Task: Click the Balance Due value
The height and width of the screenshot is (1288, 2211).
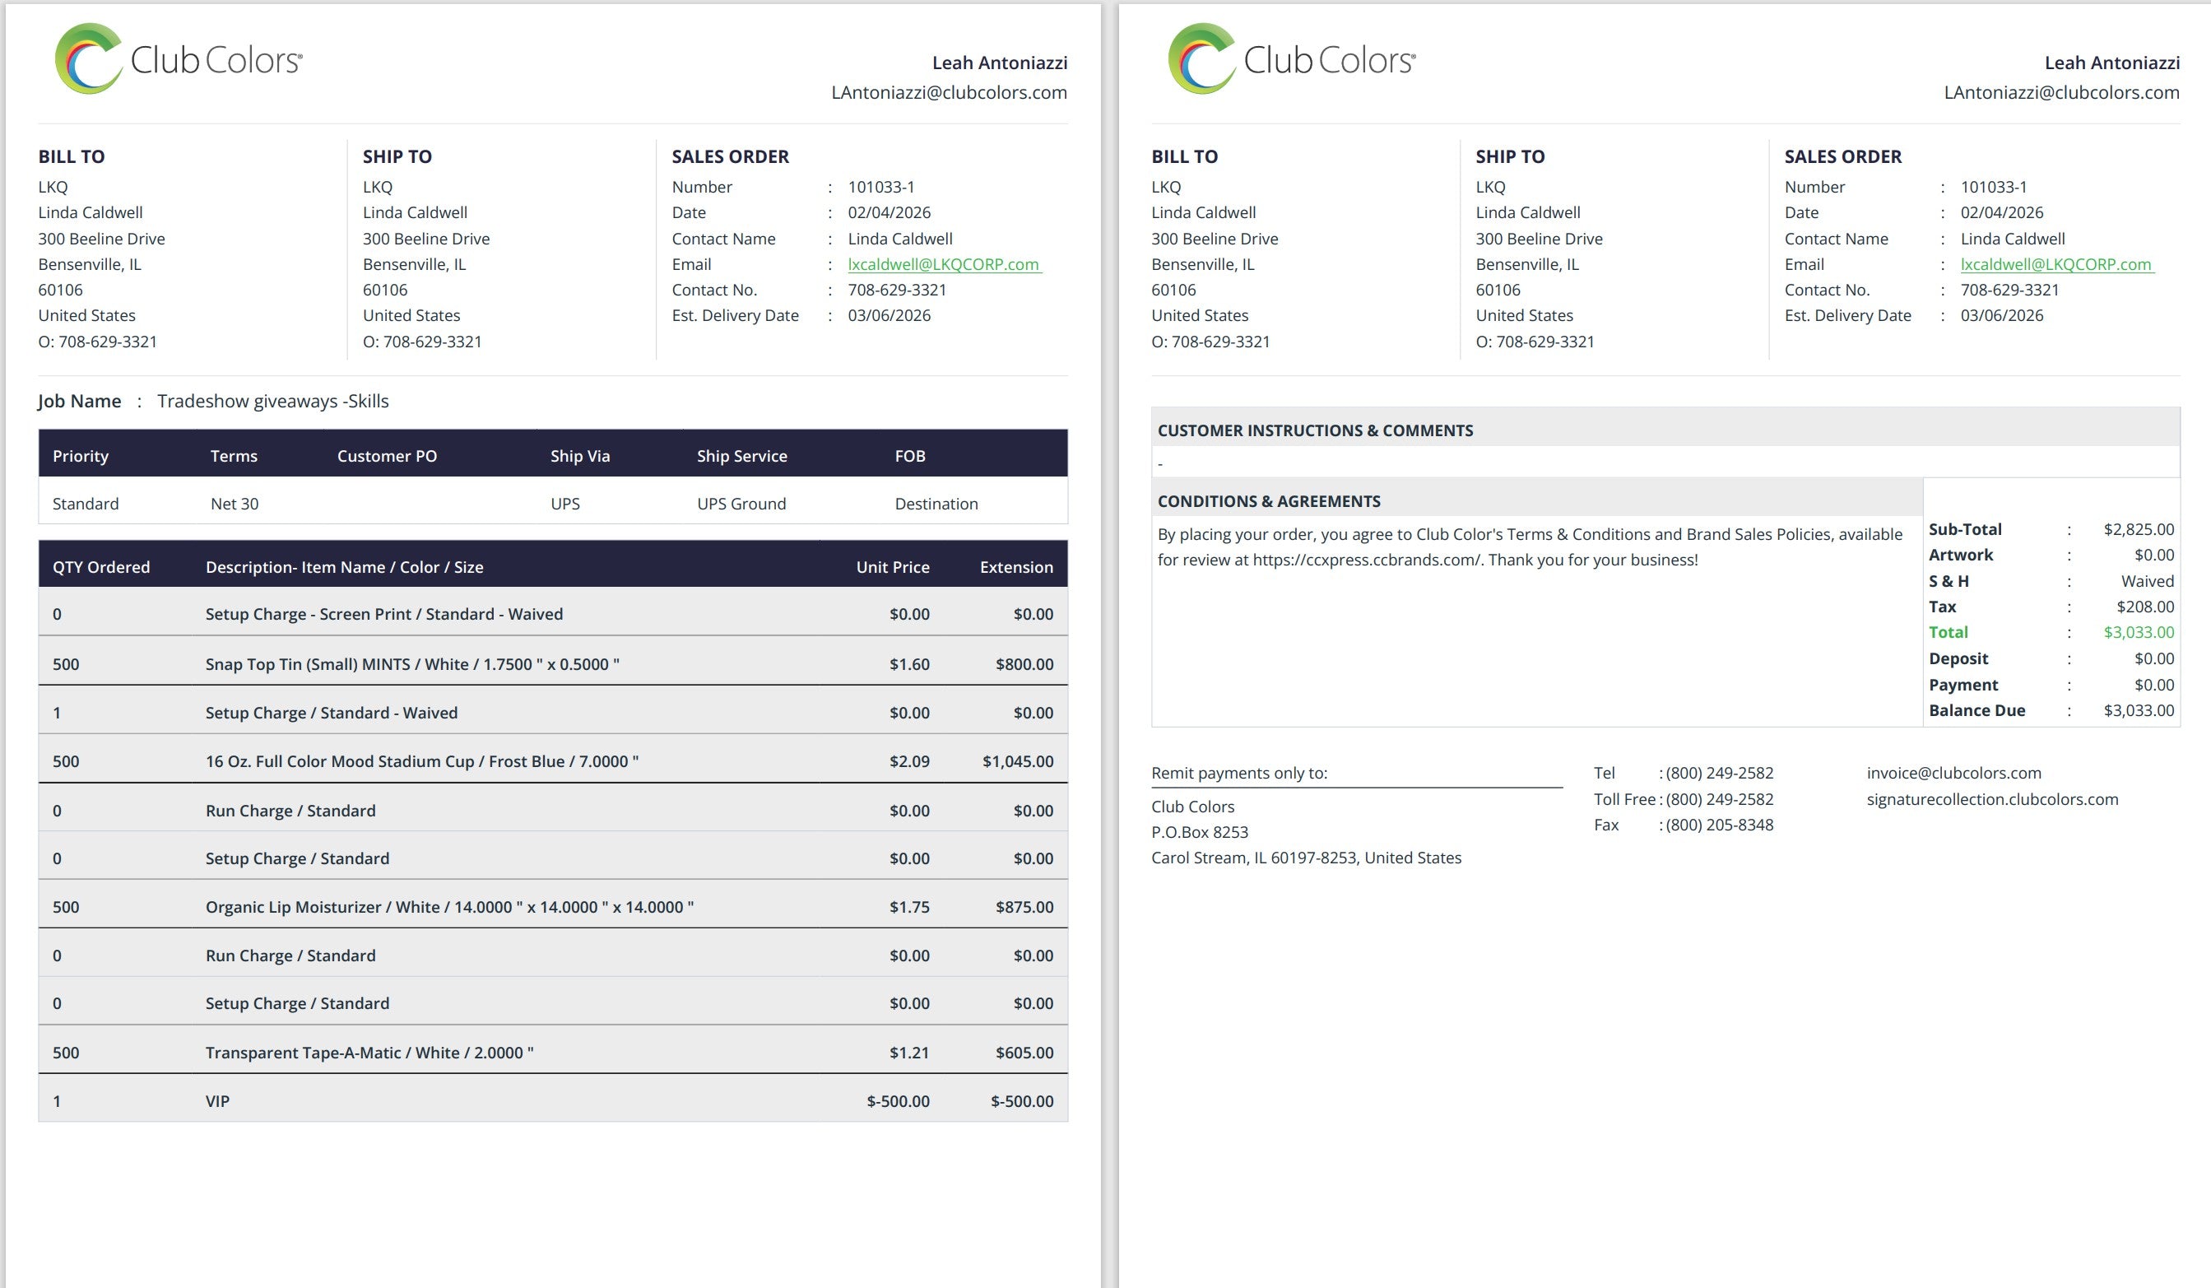Action: pos(2138,711)
